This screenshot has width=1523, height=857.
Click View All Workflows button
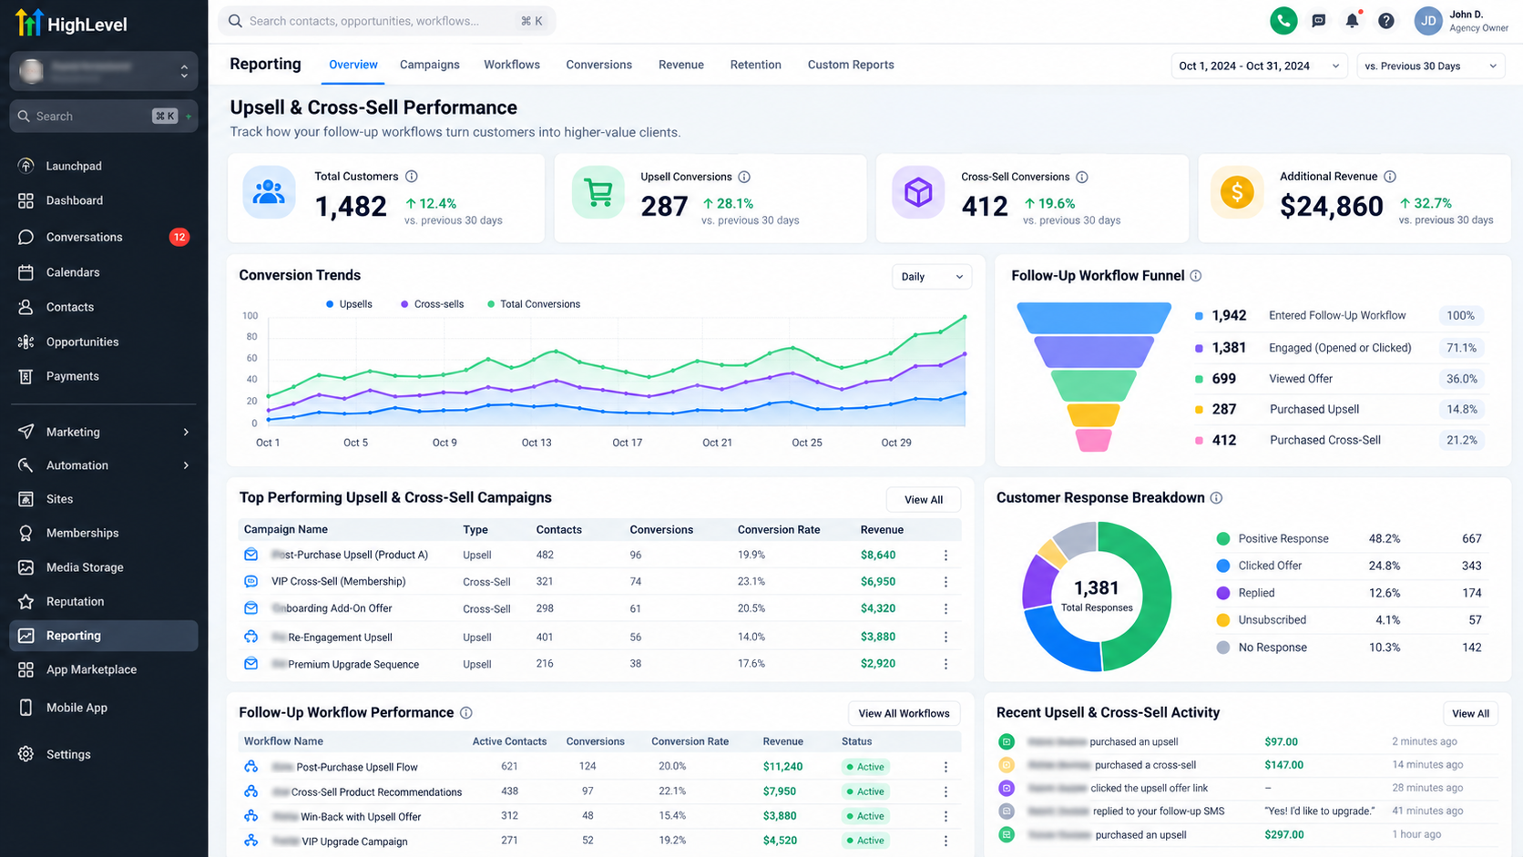point(904,713)
